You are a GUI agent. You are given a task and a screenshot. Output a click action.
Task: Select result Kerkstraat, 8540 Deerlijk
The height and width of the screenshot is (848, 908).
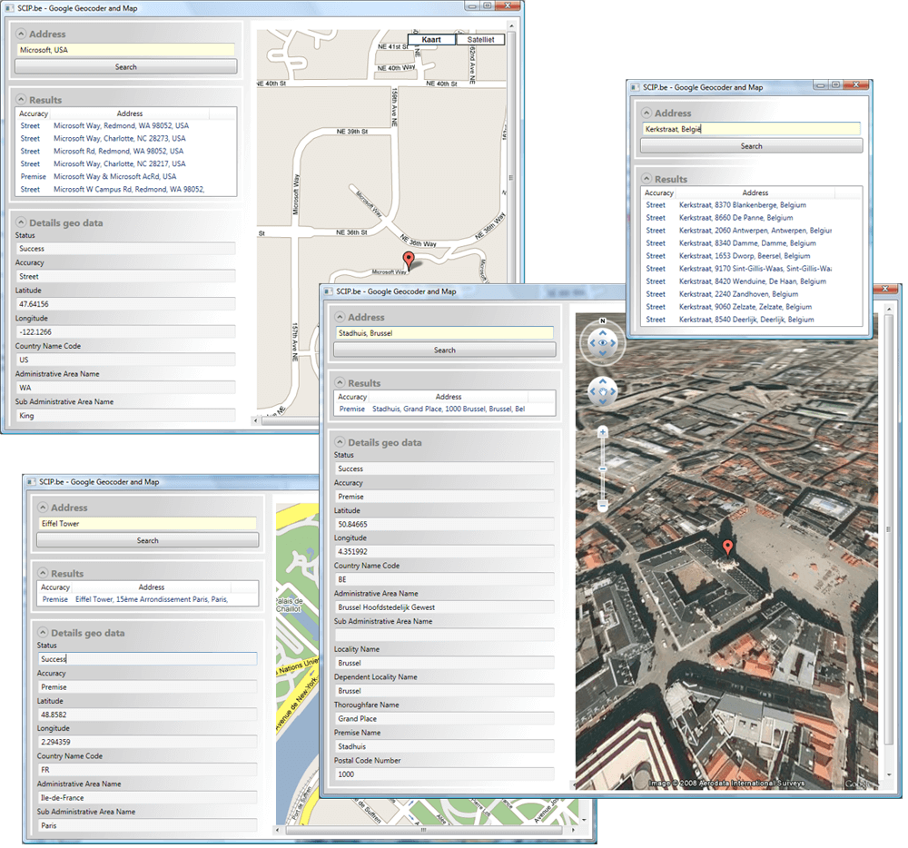[x=751, y=320]
